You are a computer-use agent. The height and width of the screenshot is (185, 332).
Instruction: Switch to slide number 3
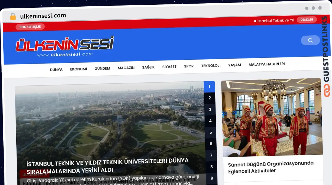[210, 109]
